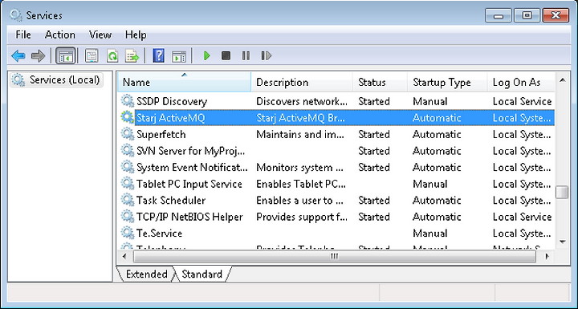Select the Superfetch service name
The height and width of the screenshot is (309, 578).
(x=161, y=134)
